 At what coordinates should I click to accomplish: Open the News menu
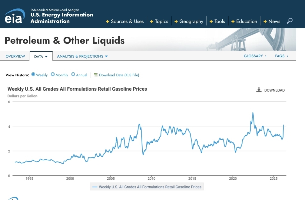(274, 22)
